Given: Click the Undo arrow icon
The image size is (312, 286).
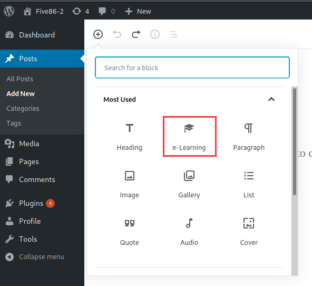Looking at the screenshot, I should coord(117,34).
